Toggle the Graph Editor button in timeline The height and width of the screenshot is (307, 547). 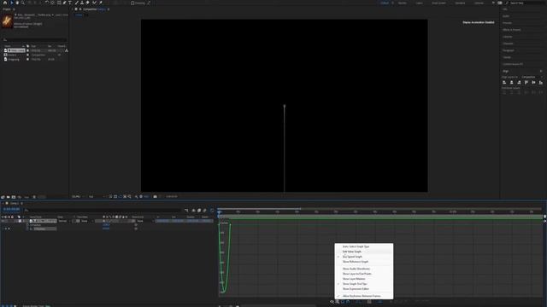[x=212, y=211]
